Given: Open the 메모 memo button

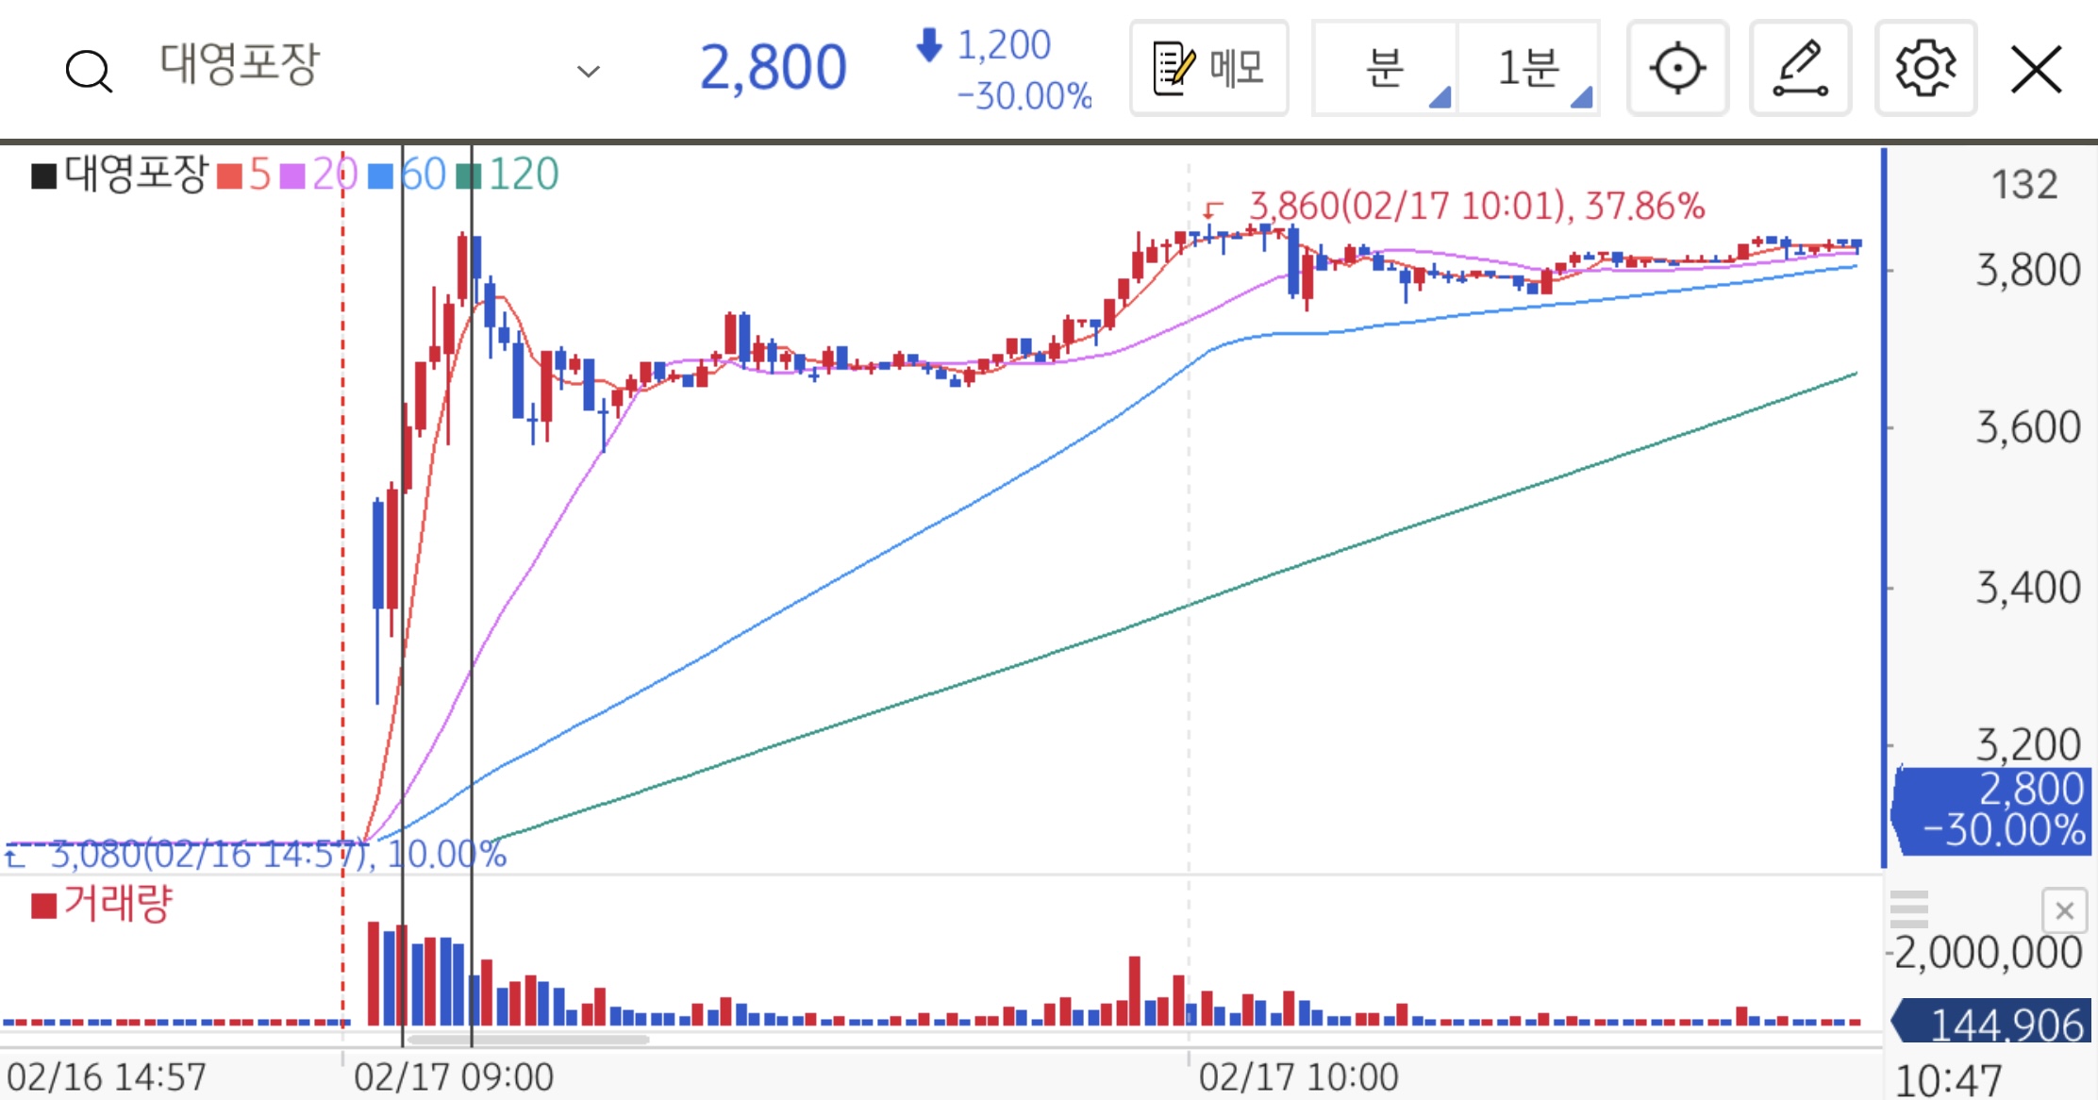Looking at the screenshot, I should pos(1209,68).
